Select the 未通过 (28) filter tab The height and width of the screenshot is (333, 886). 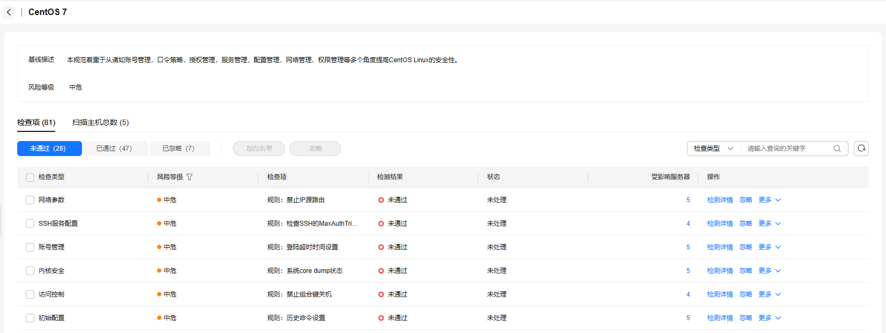coord(49,149)
